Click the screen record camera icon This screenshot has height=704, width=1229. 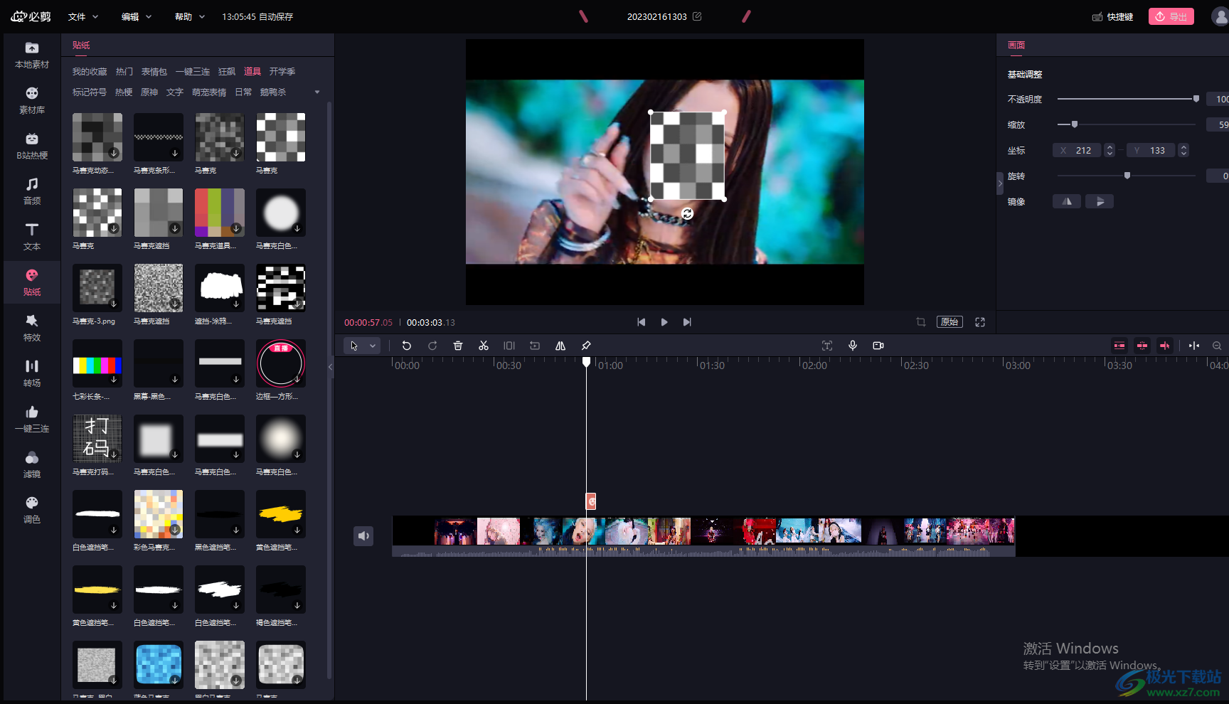point(878,346)
